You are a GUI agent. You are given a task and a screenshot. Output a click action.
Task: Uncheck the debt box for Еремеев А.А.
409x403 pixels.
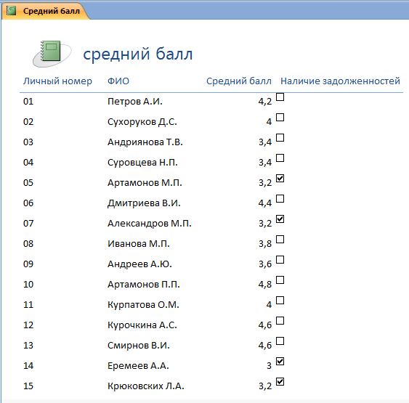click(280, 362)
